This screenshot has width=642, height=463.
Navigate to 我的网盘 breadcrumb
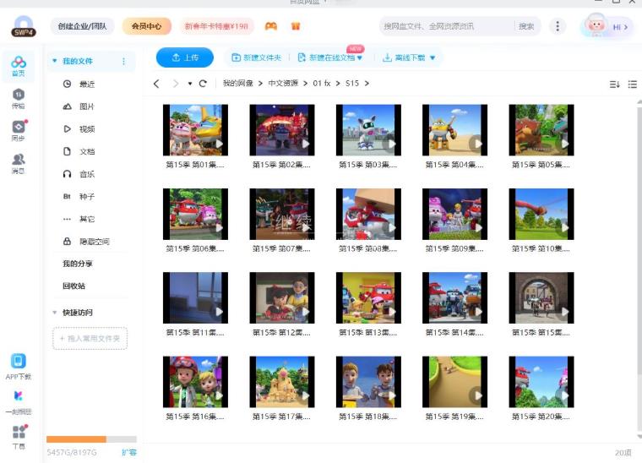(237, 83)
